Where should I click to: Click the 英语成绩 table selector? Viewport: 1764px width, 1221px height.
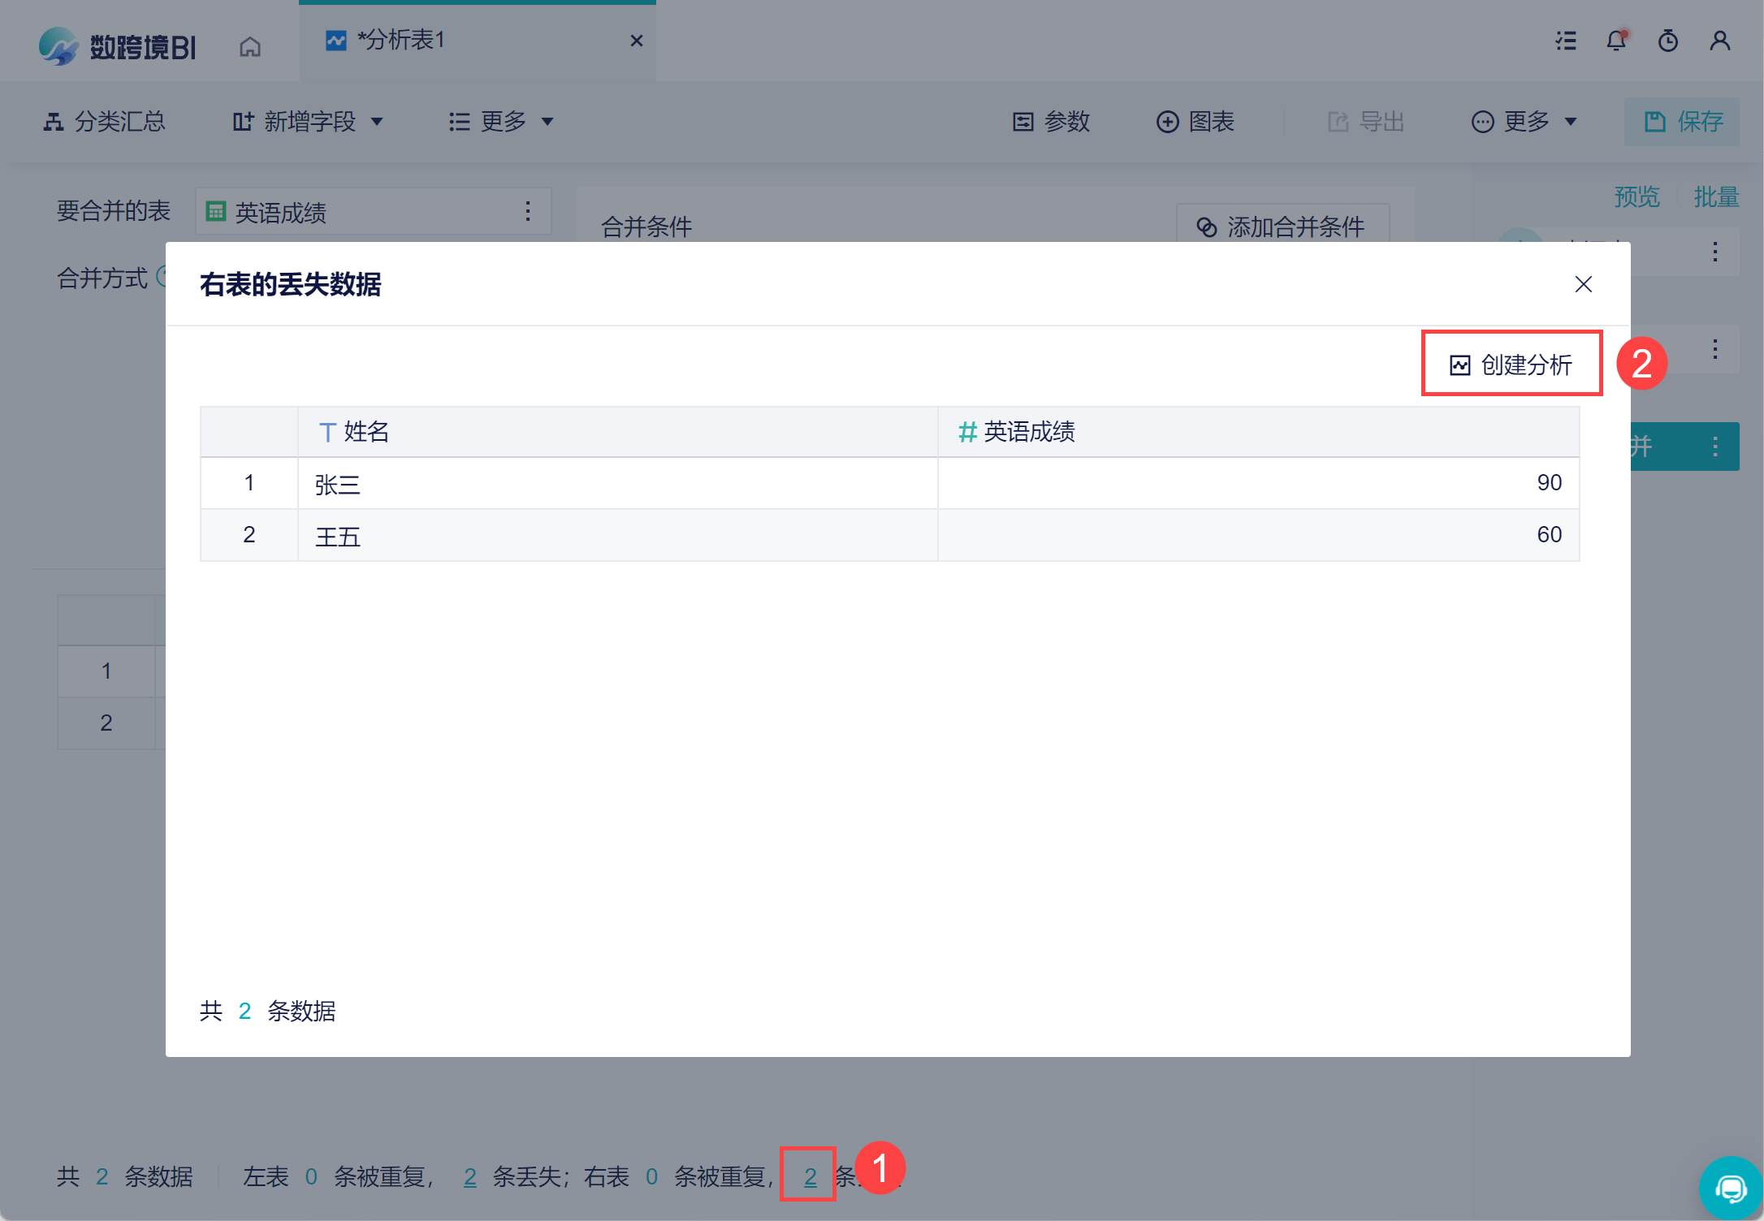pyautogui.click(x=374, y=212)
